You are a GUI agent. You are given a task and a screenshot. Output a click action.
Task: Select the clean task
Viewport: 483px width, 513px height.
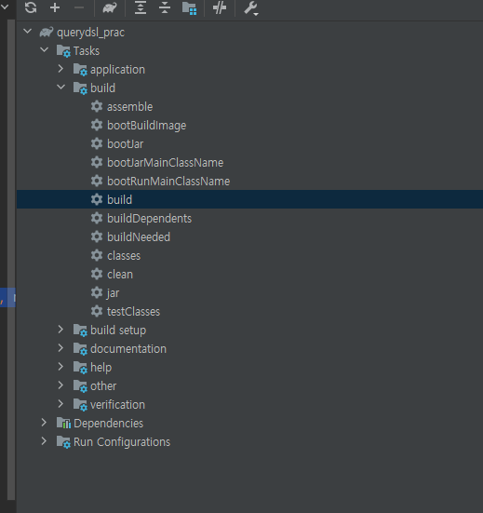120,274
